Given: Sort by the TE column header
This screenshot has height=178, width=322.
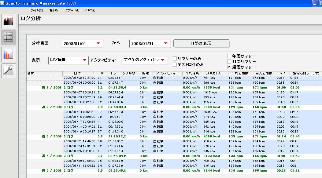Looking at the screenshot, I should click(102, 73).
